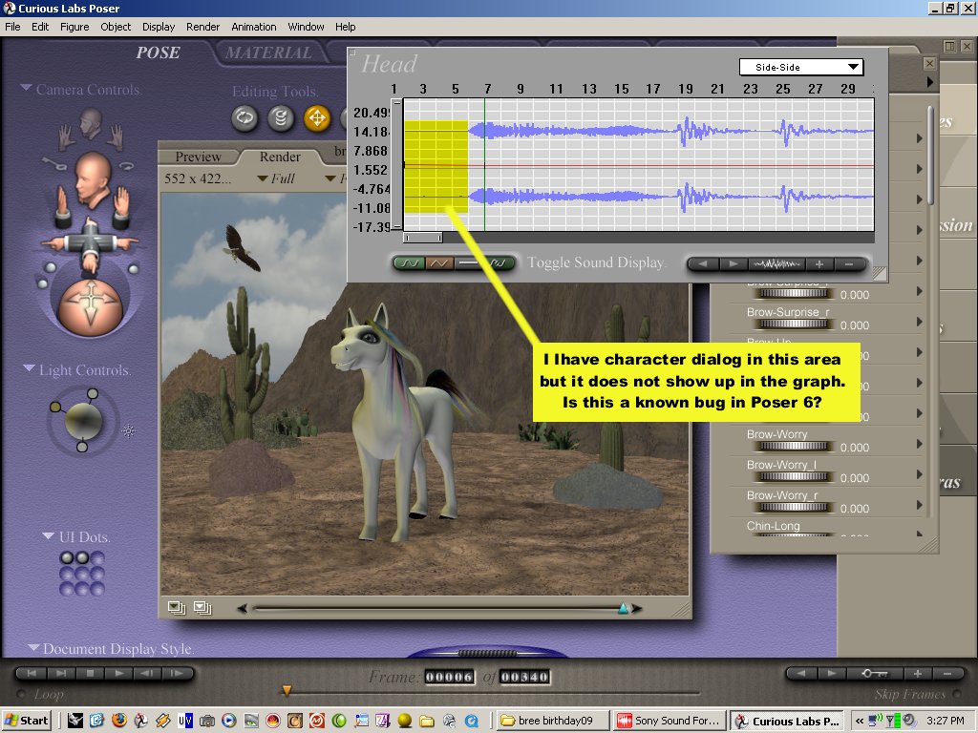
Task: Select the highlighted Translate/Pull tool
Action: coord(316,118)
